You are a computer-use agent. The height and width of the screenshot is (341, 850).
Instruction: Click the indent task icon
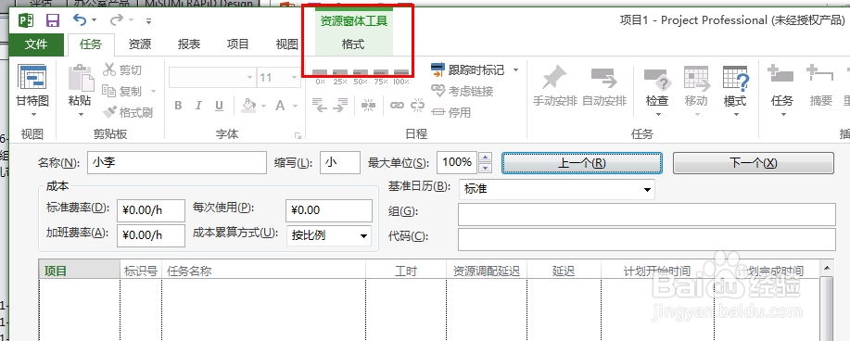coord(340,106)
